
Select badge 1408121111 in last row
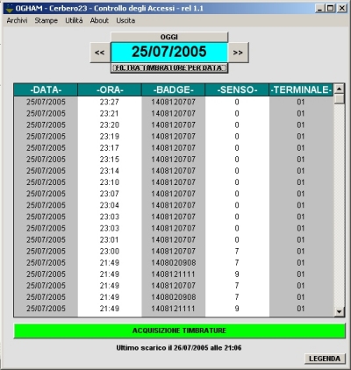174,309
